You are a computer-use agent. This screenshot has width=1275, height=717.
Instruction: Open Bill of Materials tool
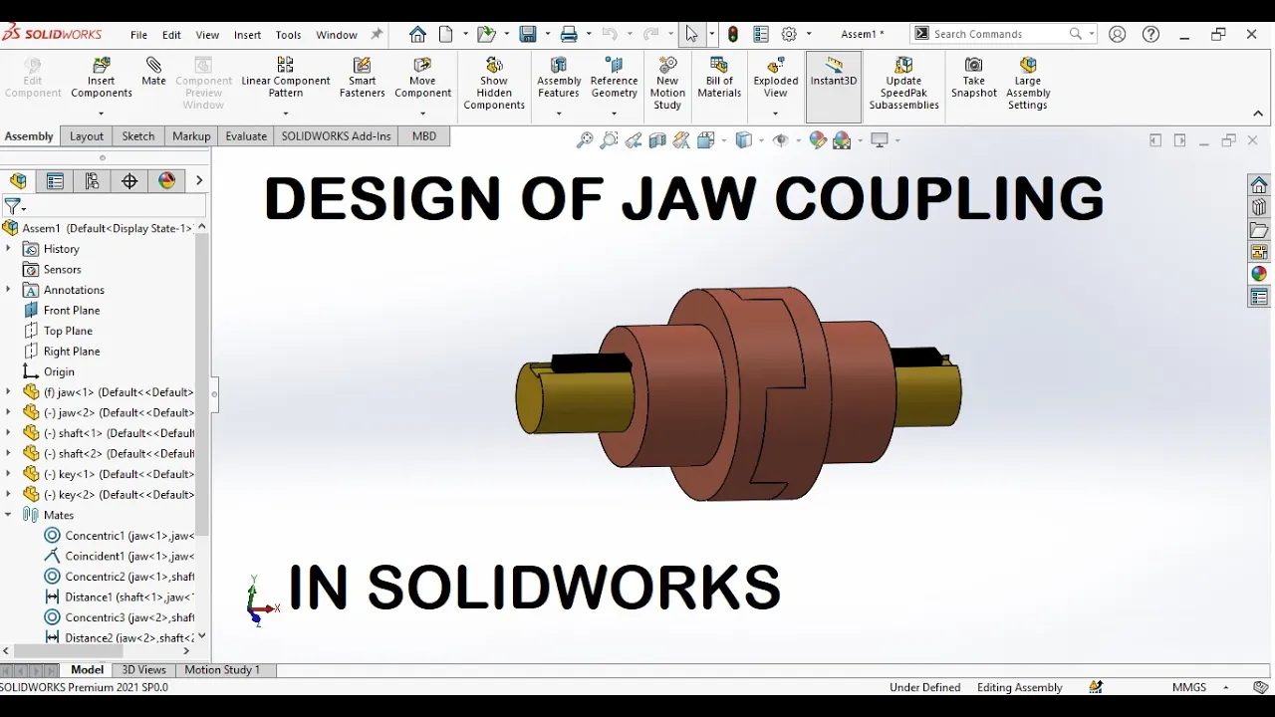pos(719,78)
